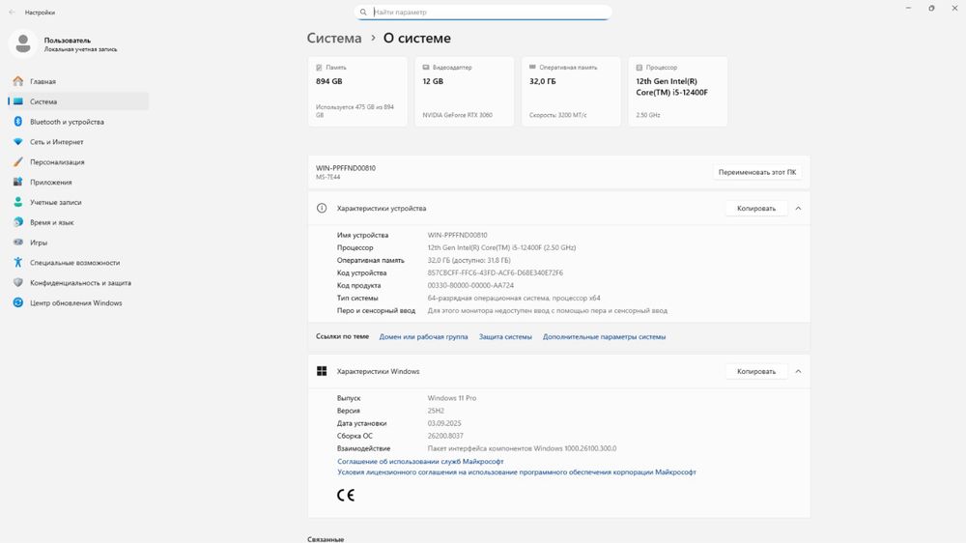Screen dimensions: 966x543
Task: Select Специальные возможности in the sidebar
Action: pyautogui.click(x=74, y=263)
